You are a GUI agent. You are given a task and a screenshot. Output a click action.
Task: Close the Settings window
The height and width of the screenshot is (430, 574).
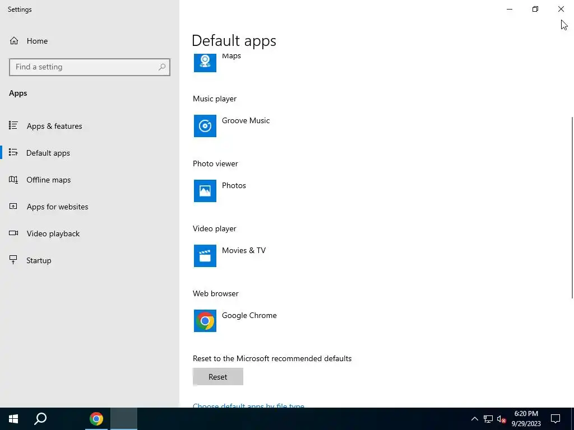pyautogui.click(x=561, y=9)
